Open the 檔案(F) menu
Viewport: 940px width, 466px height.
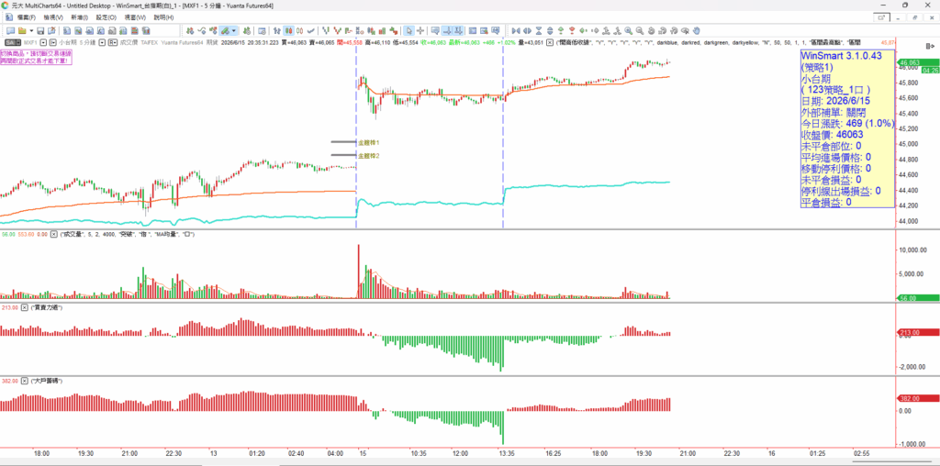coord(27,17)
